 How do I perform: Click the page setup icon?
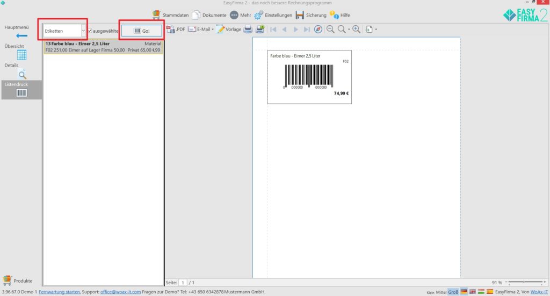(369, 29)
